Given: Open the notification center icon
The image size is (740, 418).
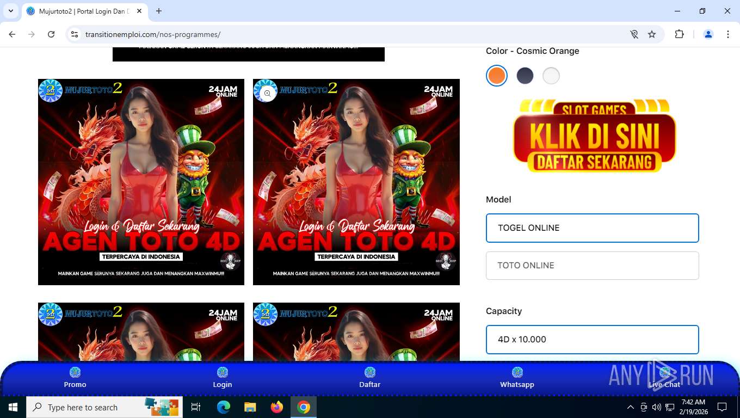Looking at the screenshot, I should [x=722, y=407].
